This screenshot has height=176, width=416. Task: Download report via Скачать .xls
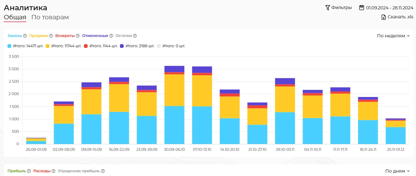point(400,17)
